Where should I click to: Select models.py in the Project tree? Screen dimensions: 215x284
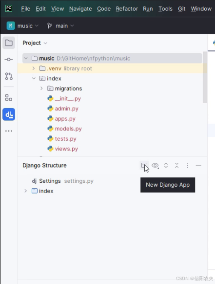[68, 129]
